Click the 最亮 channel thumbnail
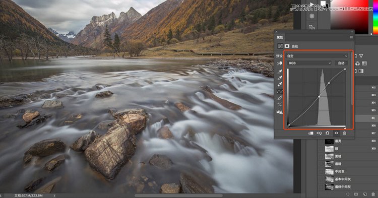The width and height of the screenshot is (378, 198). [329, 141]
